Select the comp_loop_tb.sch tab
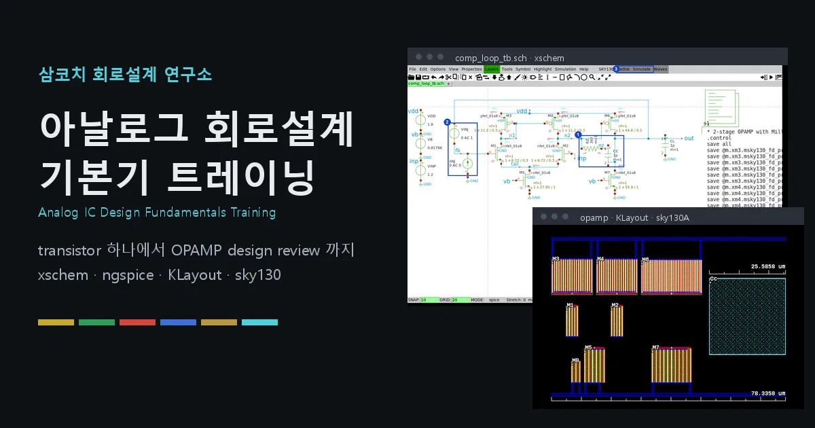815x428 pixels. point(426,83)
